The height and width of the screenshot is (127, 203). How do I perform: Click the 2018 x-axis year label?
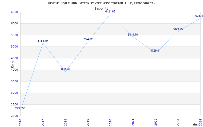pyautogui.click(x=65, y=122)
